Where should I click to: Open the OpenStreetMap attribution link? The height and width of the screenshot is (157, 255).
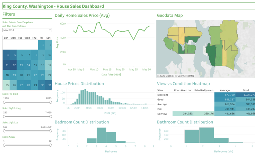tap(186, 76)
